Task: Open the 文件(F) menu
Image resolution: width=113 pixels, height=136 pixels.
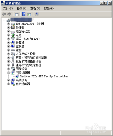Action: coord(8,8)
